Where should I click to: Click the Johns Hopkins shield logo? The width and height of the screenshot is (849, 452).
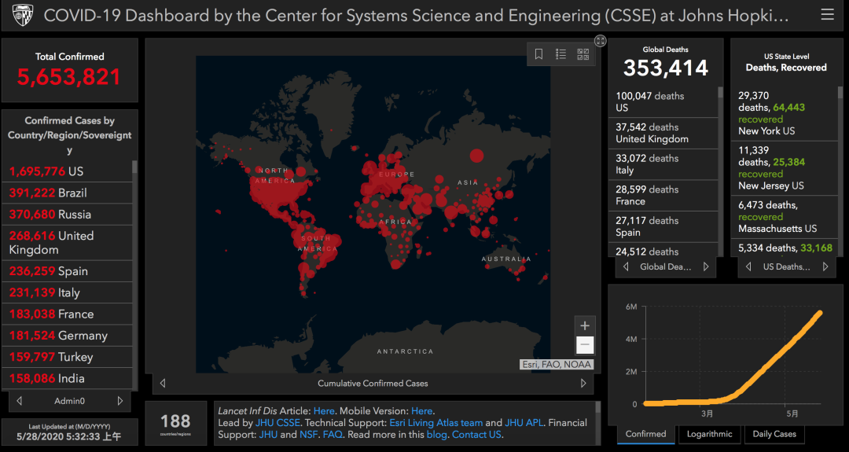click(x=22, y=15)
